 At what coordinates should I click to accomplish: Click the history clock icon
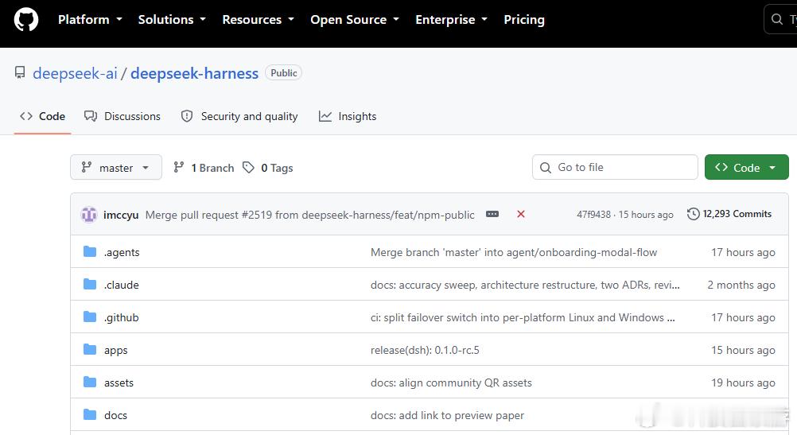point(694,214)
